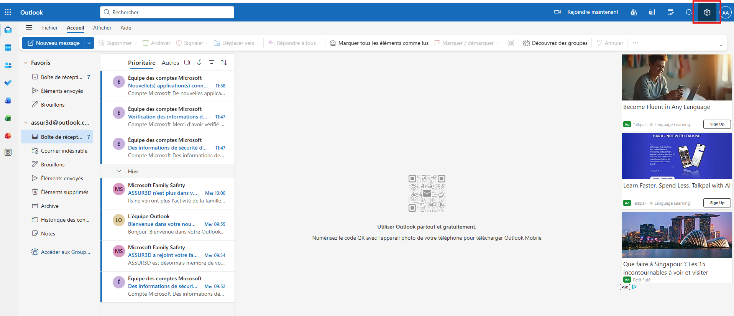Open My Day notes icon in header
Viewport: 734px width, 316px height.
click(x=670, y=12)
